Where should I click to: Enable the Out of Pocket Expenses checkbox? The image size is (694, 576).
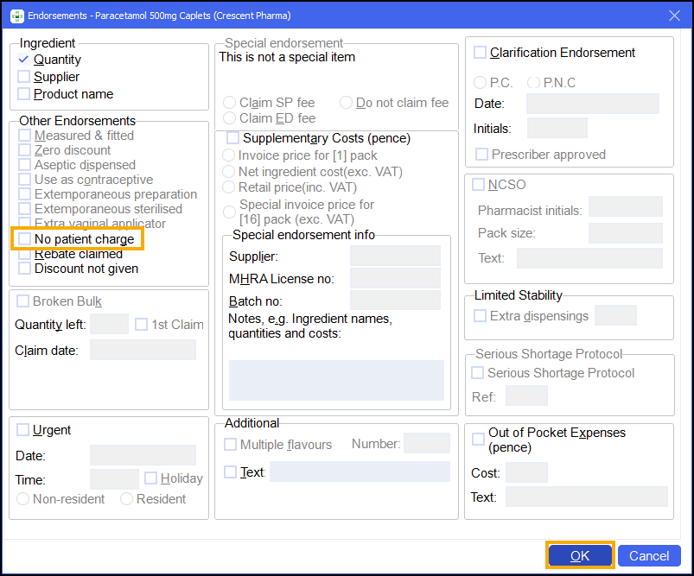[x=478, y=440]
